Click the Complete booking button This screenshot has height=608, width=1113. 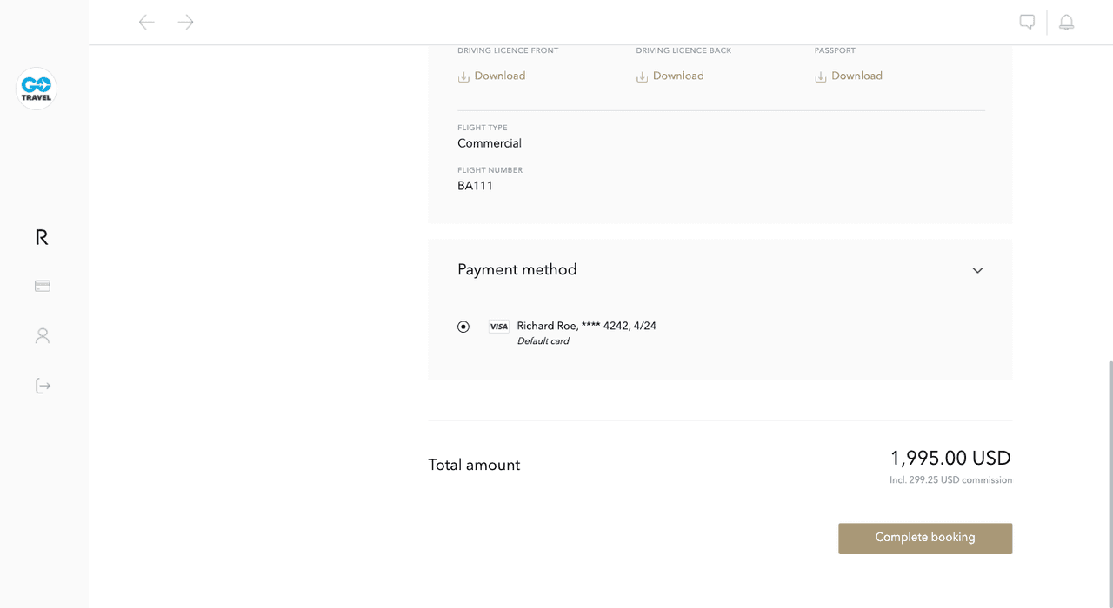click(x=924, y=538)
